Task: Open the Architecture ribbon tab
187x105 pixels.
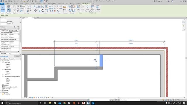Action: coord(9,4)
